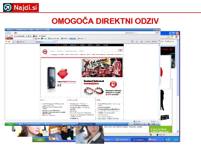The width and height of the screenshot is (201, 151).
Task: Go back with the Internet Explorer back arrow
Action: (7, 33)
